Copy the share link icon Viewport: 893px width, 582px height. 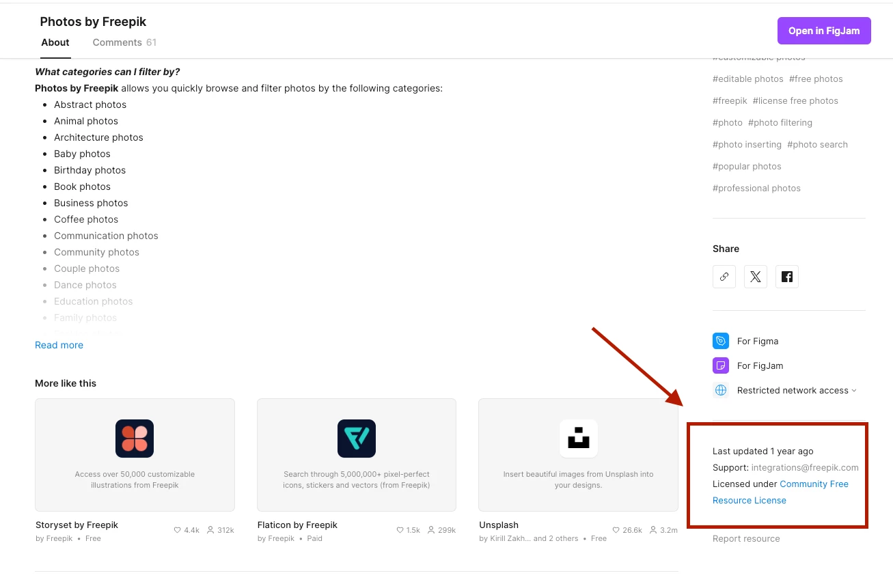point(724,277)
